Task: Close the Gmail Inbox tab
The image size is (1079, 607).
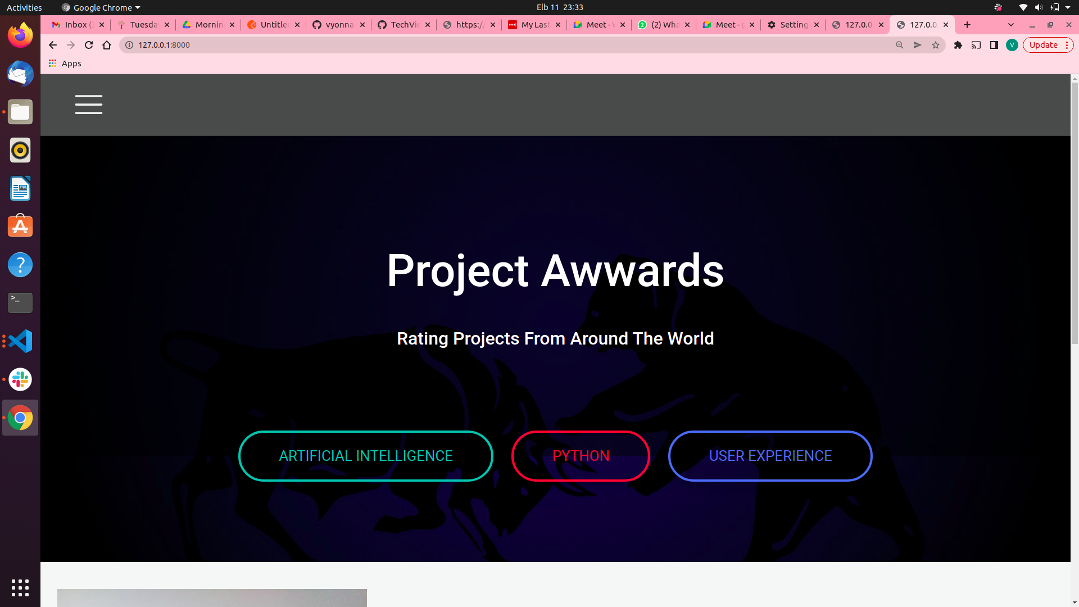Action: [102, 25]
